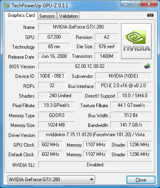Click the NVIDIA SLI label
The height and width of the screenshot is (188, 160).
23,165
